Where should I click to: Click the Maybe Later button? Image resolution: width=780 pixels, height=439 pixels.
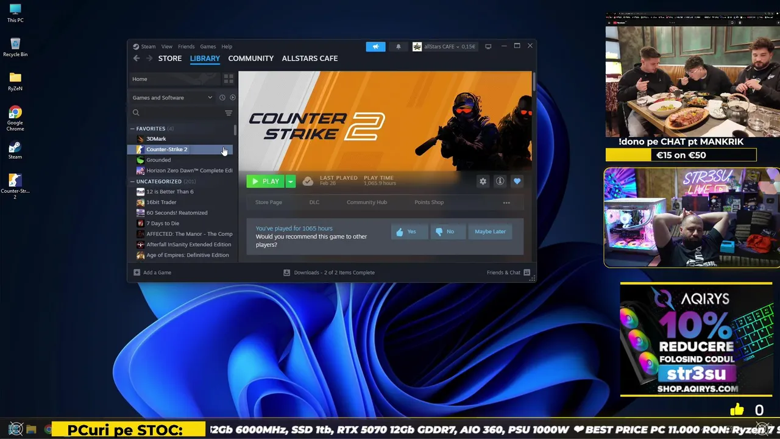coord(490,232)
